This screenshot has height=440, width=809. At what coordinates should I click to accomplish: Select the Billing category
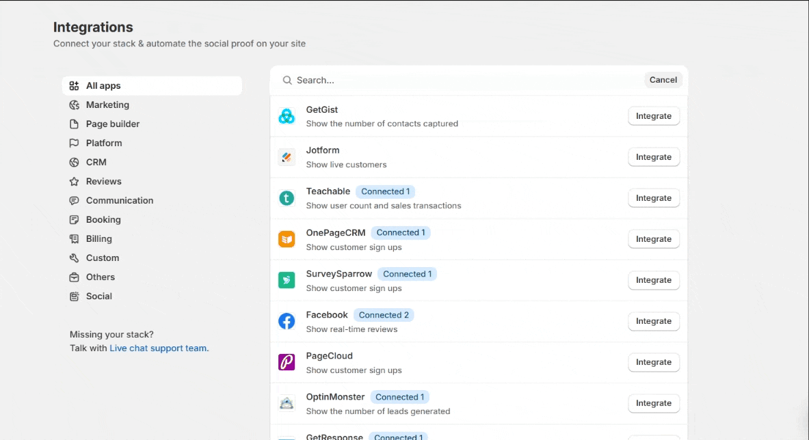tap(98, 238)
